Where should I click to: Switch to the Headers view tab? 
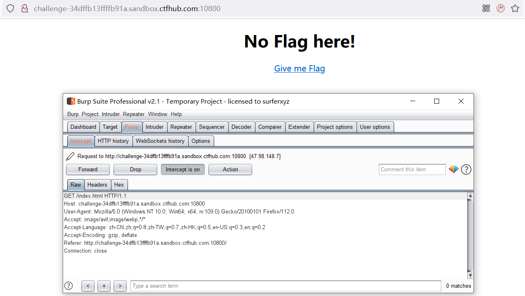coord(97,185)
